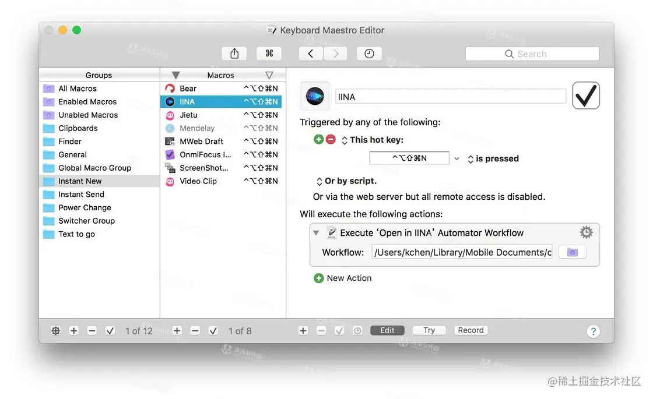Select the Instant New group
Image resolution: width=653 pixels, height=399 pixels.
pyautogui.click(x=100, y=181)
